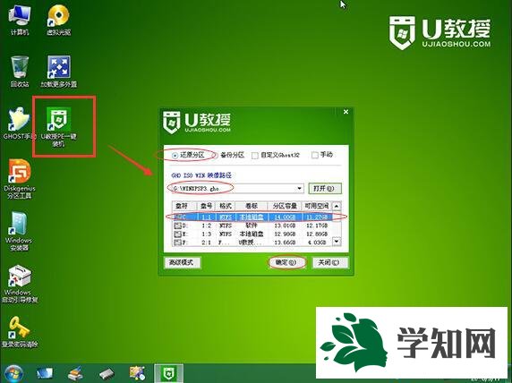Open the memory chip taskbar icon
The width and height of the screenshot is (512, 383).
[x=107, y=373]
